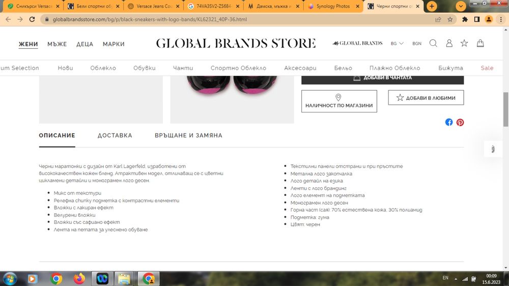Share product on Pinterest

pos(460,122)
